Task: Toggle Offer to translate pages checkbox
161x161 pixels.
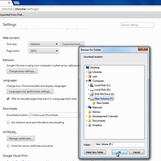Action: point(8,99)
